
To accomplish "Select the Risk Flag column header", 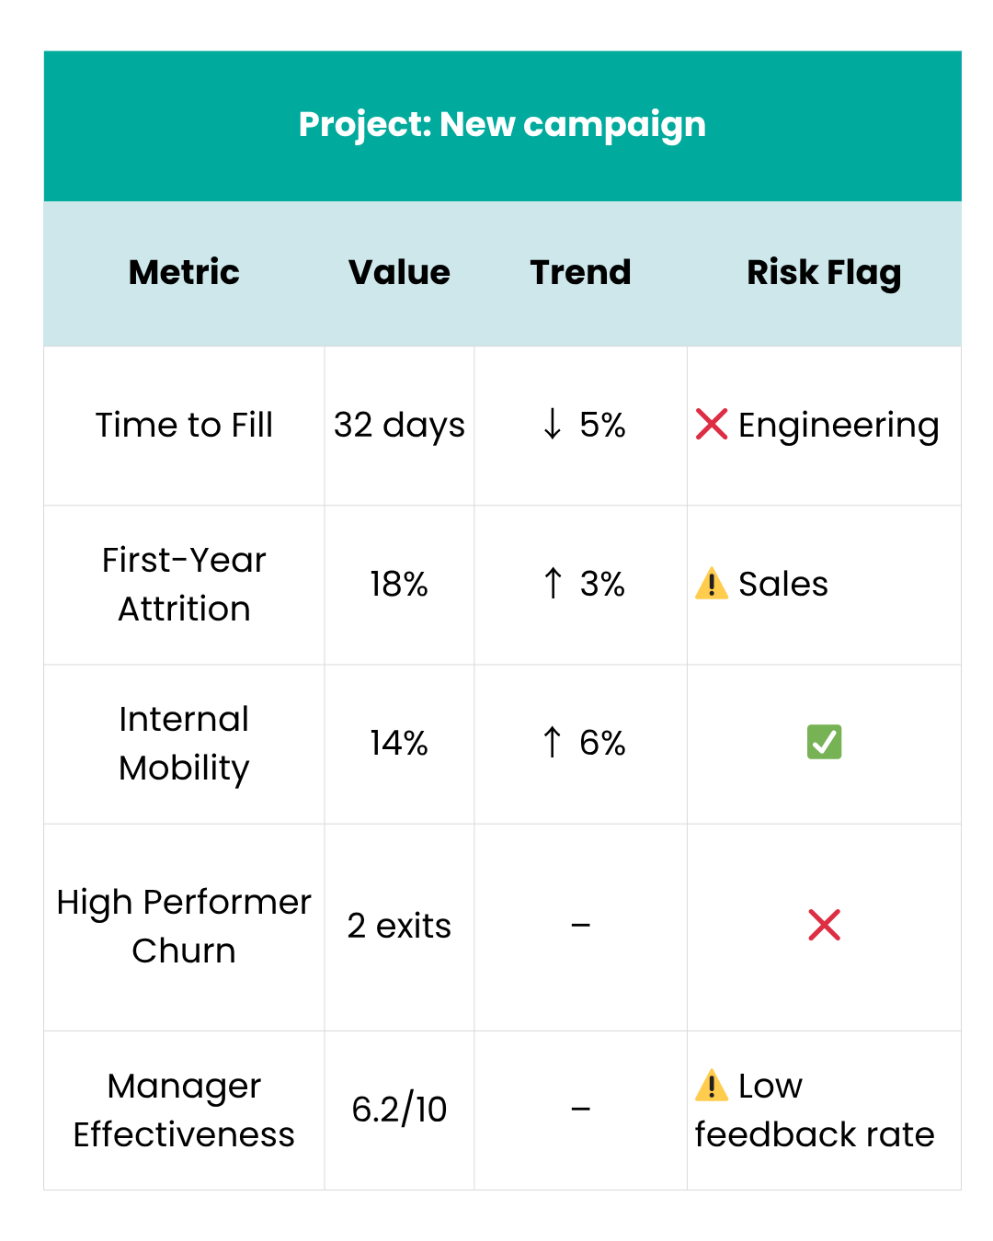I will pyautogui.click(x=824, y=272).
